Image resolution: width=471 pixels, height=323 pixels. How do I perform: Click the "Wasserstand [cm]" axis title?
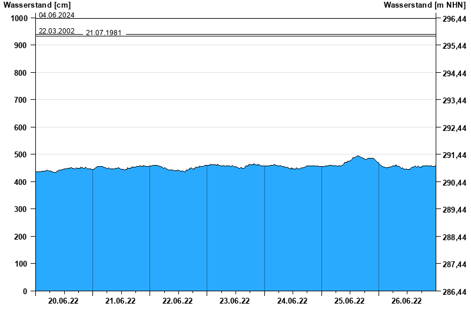[x=37, y=5]
